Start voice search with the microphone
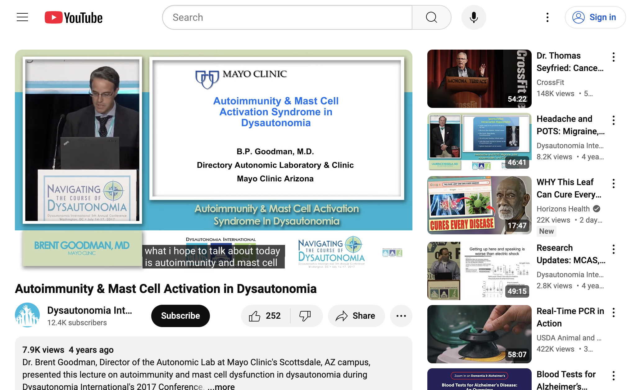Screen dimensions: 636x390 [474, 17]
